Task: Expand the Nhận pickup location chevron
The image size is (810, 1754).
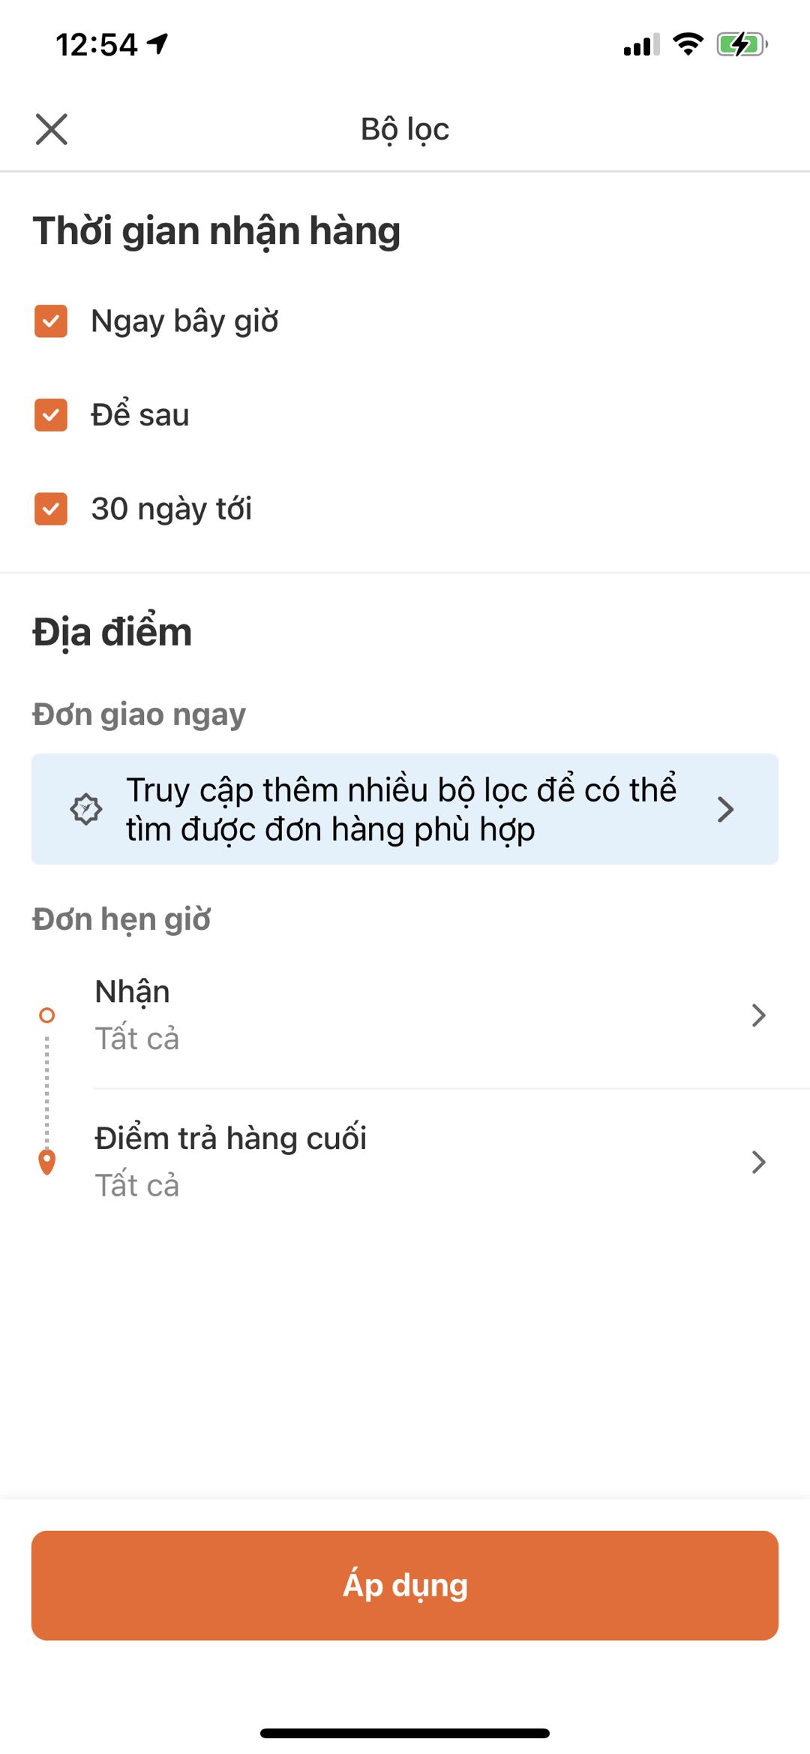Action: [758, 1015]
